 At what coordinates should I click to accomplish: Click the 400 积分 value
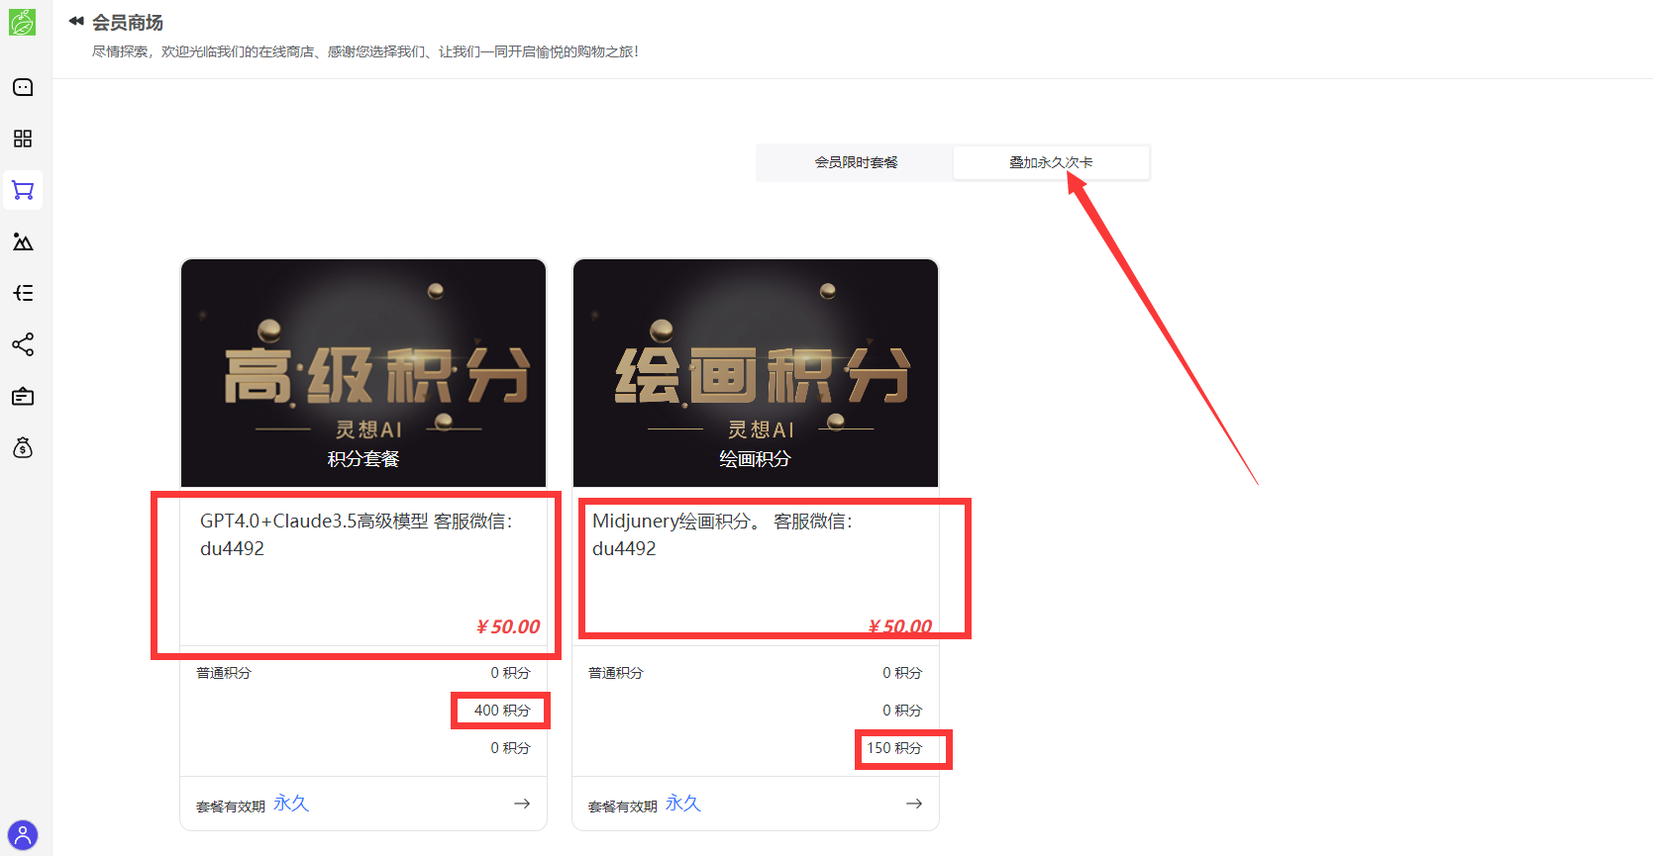click(502, 711)
